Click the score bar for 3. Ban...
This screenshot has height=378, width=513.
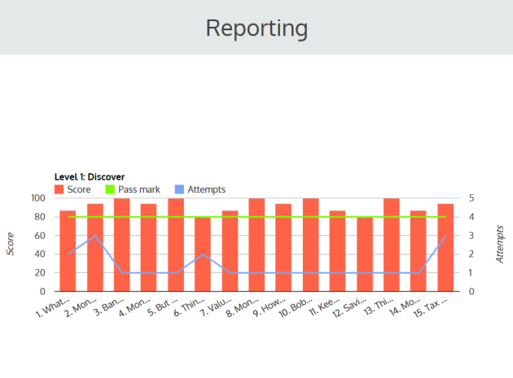122,245
